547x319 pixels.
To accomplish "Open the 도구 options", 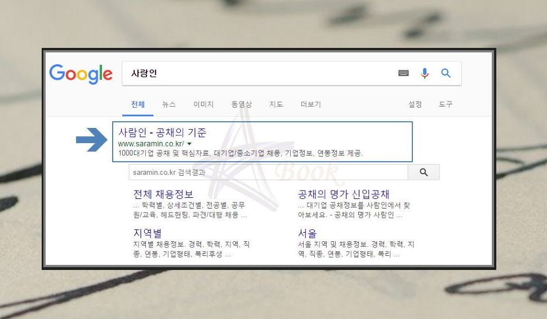I will click(x=446, y=104).
